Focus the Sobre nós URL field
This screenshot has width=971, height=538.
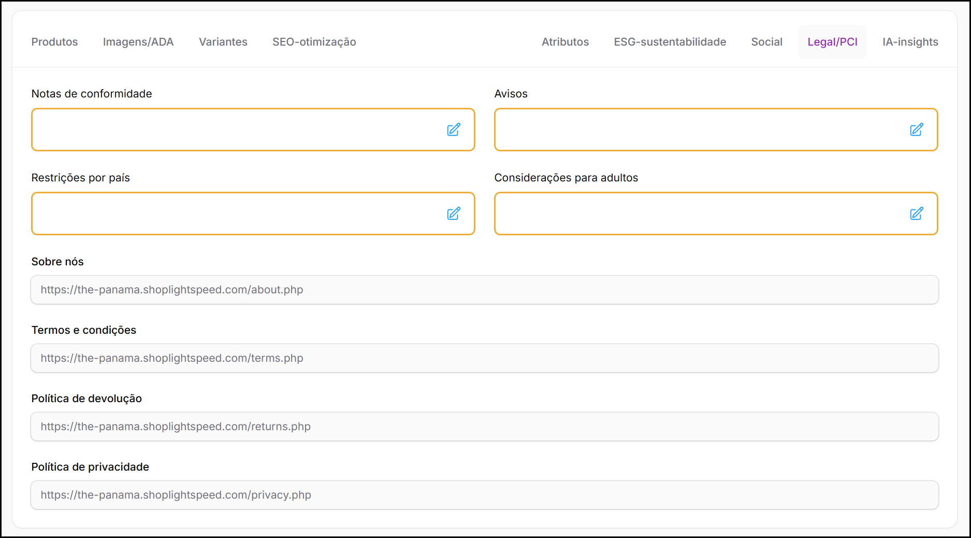pyautogui.click(x=484, y=290)
